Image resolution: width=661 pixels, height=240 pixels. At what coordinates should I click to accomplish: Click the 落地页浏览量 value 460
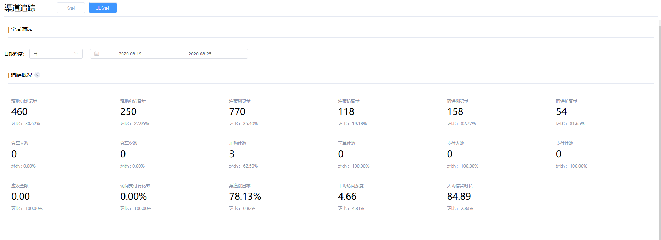pos(20,112)
